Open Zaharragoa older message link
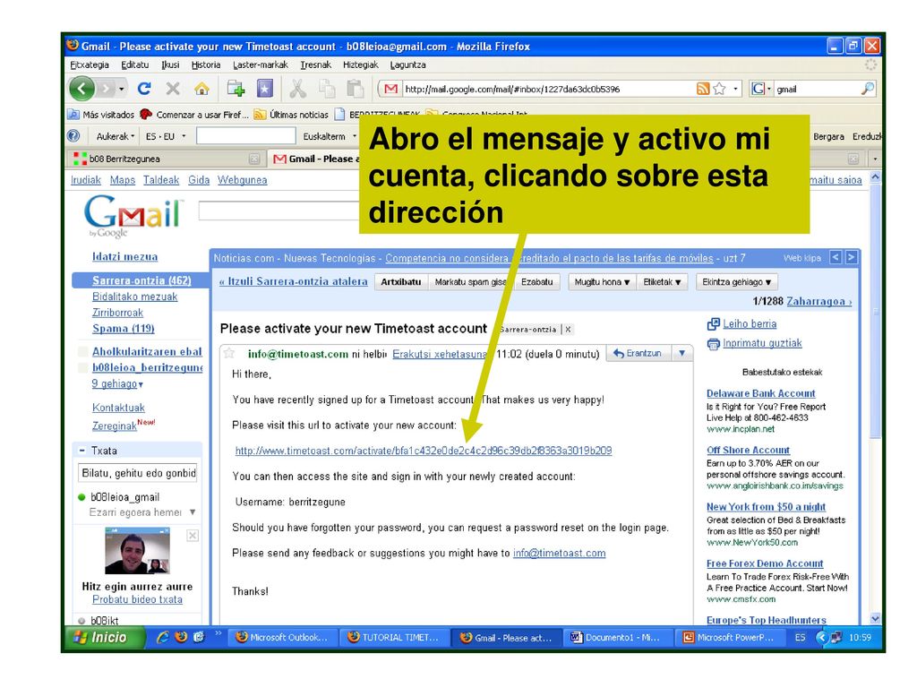Viewport: 917px width, 688px height. [x=818, y=301]
